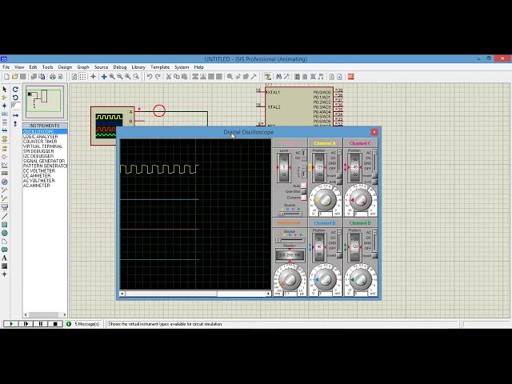Click the vertical Y-Mirror flip icon
The image size is (512, 384).
pos(15,123)
